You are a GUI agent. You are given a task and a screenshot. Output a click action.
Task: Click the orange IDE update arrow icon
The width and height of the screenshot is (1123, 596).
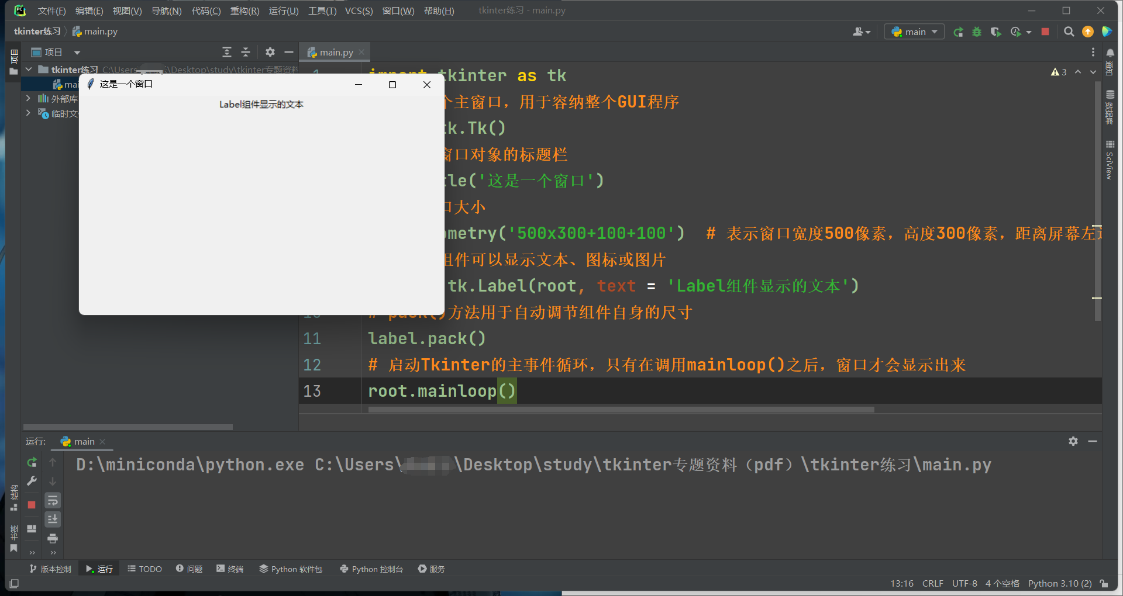pos(1088,32)
